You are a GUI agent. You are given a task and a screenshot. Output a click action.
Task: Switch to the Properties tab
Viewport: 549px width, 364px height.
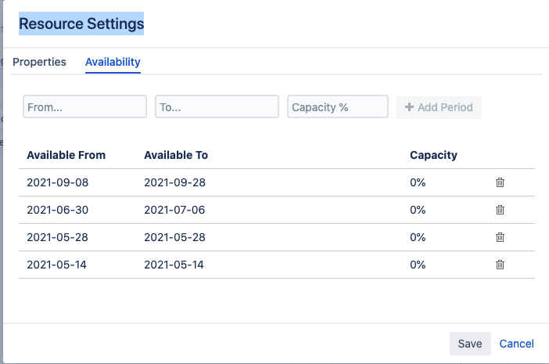[x=39, y=62]
